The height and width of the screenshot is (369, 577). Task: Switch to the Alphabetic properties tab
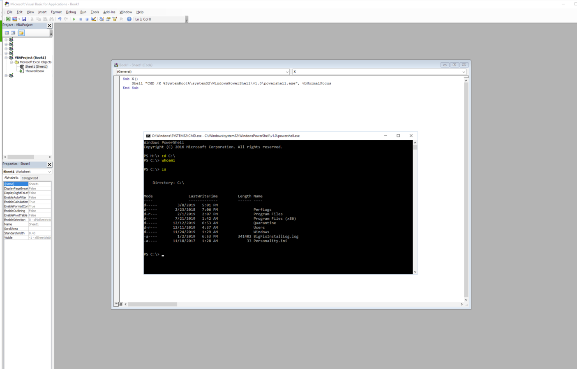tap(12, 178)
